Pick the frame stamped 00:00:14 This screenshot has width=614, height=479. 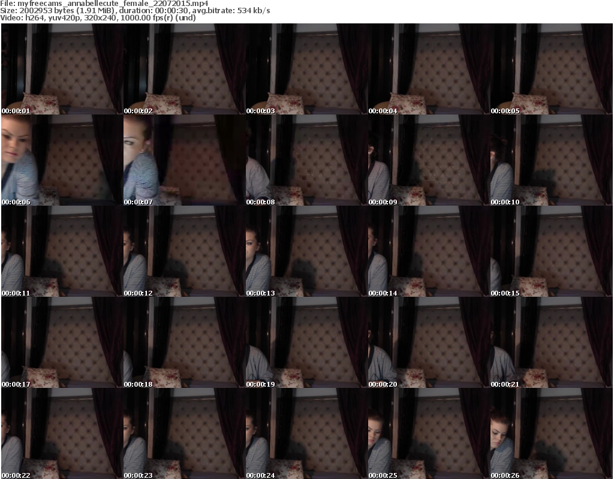tap(429, 251)
